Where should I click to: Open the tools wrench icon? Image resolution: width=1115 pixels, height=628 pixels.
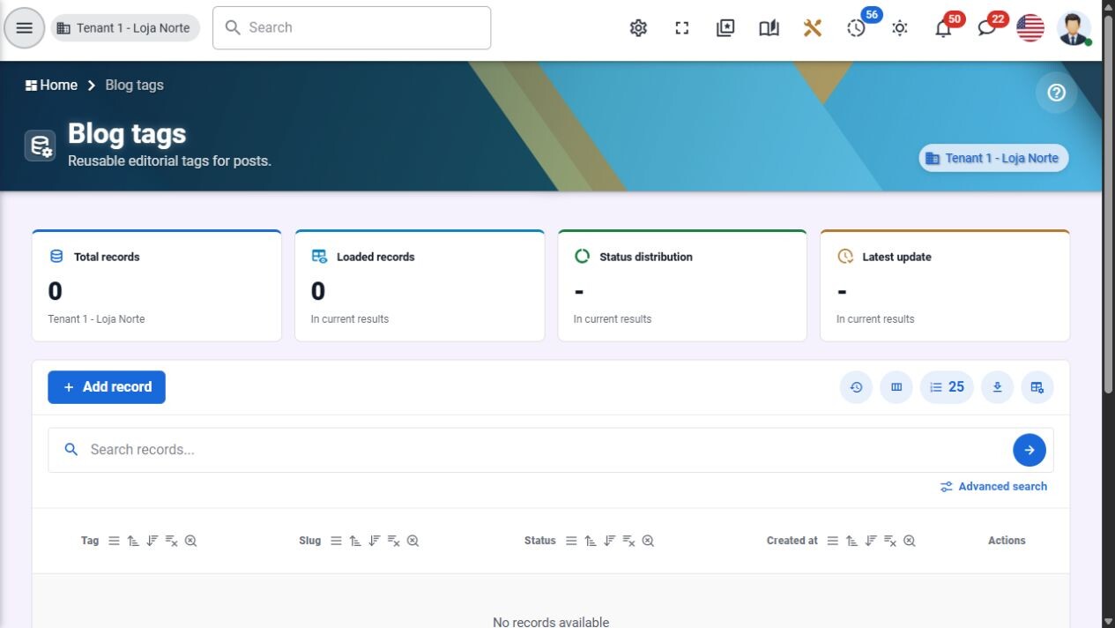(813, 28)
